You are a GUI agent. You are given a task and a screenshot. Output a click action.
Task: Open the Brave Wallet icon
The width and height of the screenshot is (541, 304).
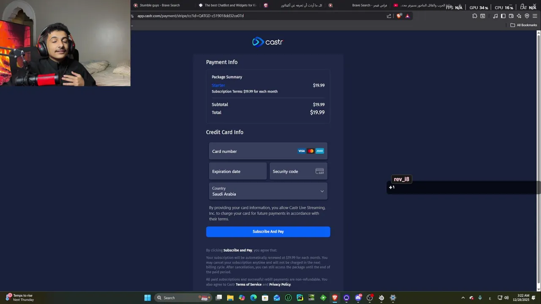click(x=511, y=16)
